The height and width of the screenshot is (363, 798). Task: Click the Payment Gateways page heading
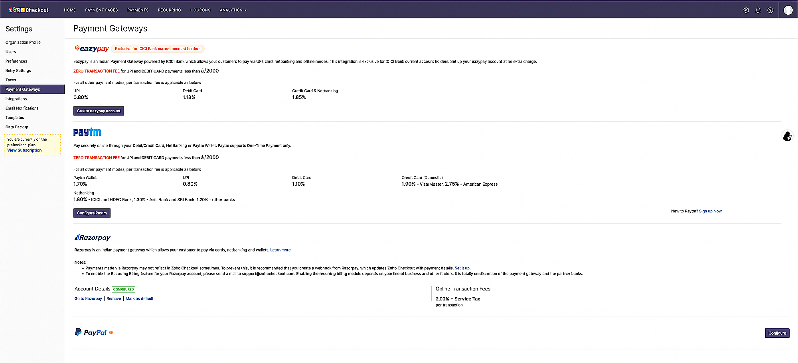point(111,29)
